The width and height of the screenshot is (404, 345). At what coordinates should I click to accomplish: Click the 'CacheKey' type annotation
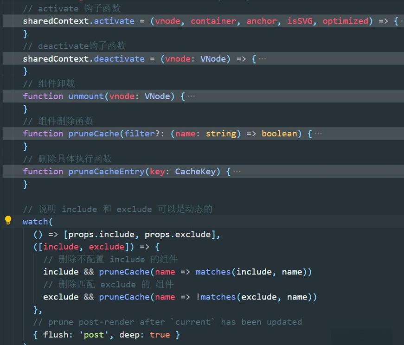click(195, 172)
